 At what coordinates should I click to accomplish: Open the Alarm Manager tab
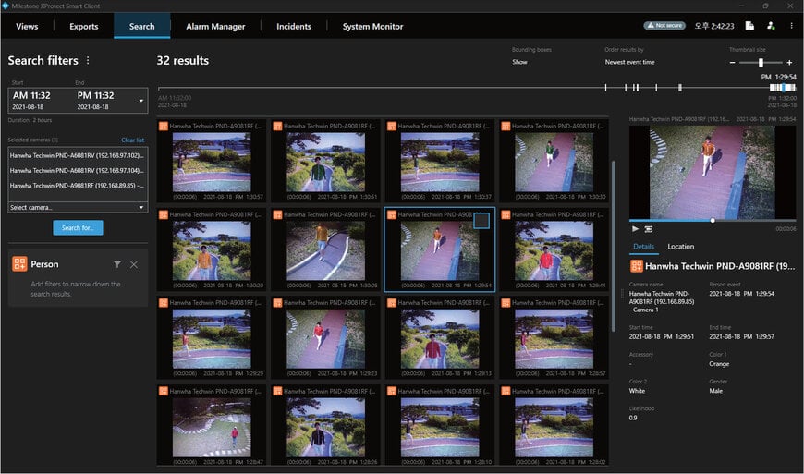pos(215,26)
